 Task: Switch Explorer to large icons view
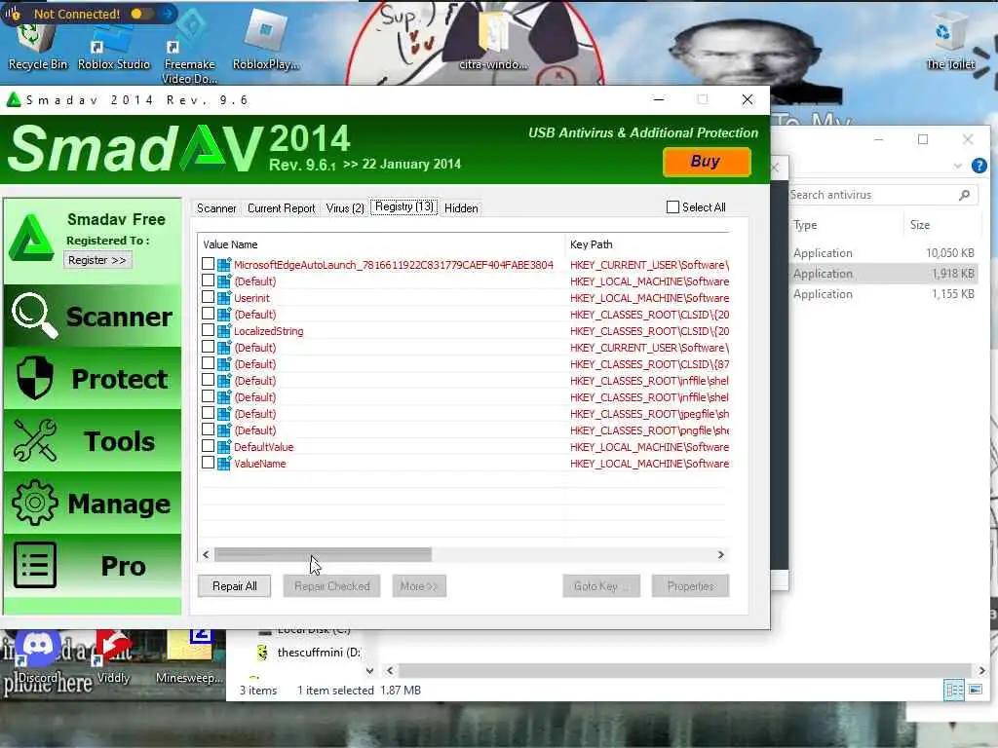coord(975,690)
